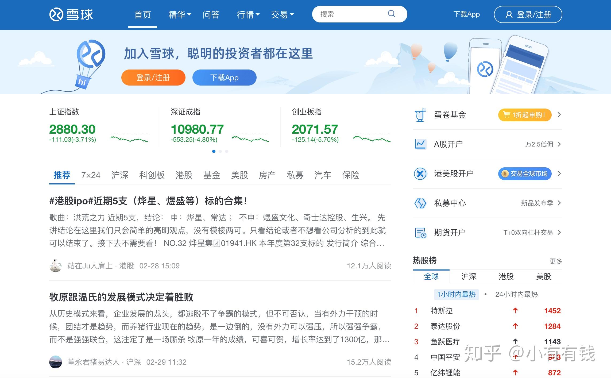The height and width of the screenshot is (378, 611).
Task: Select third carousel dot under indices
Action: click(227, 151)
